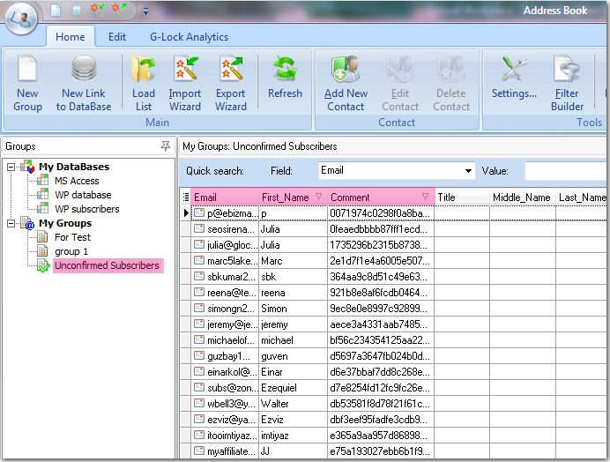610x462 pixels.
Task: Click the Quick search Value input field
Action: [566, 171]
